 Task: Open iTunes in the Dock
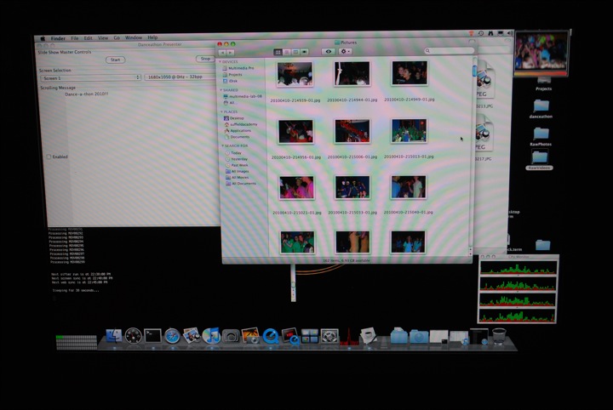coord(213,336)
